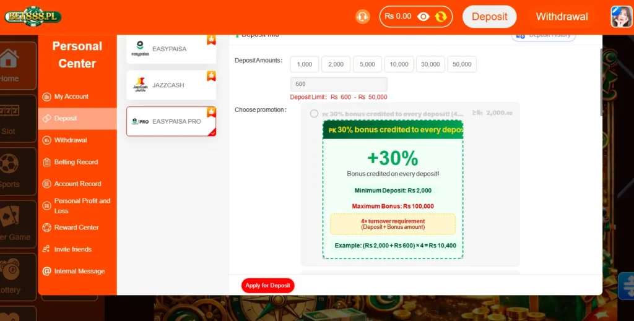This screenshot has width=634, height=321.
Task: Choose EASYPAISA payment method
Action: point(171,49)
